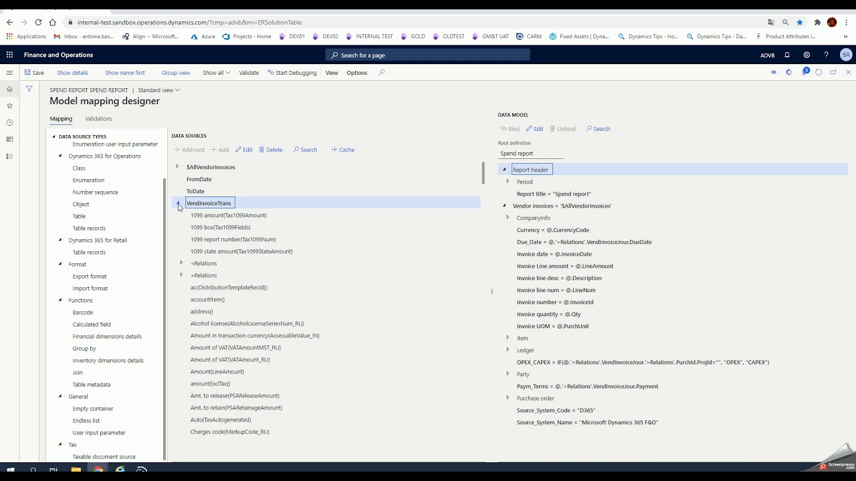Open the BA user account avatar
856x481 pixels.
click(845, 55)
